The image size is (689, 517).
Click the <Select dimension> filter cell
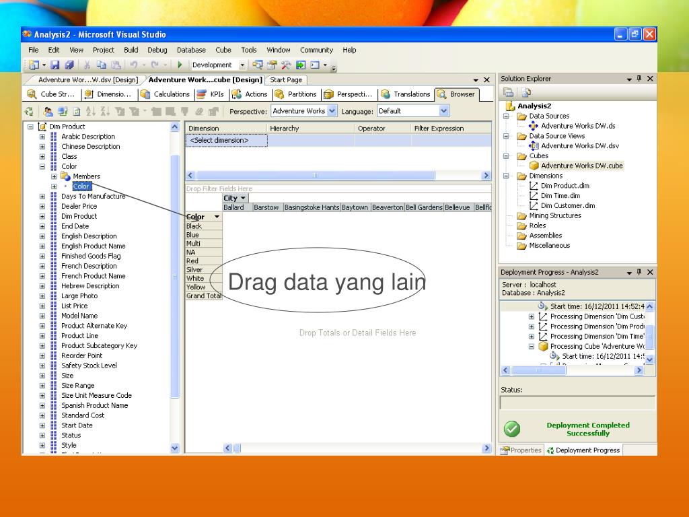pyautogui.click(x=226, y=140)
